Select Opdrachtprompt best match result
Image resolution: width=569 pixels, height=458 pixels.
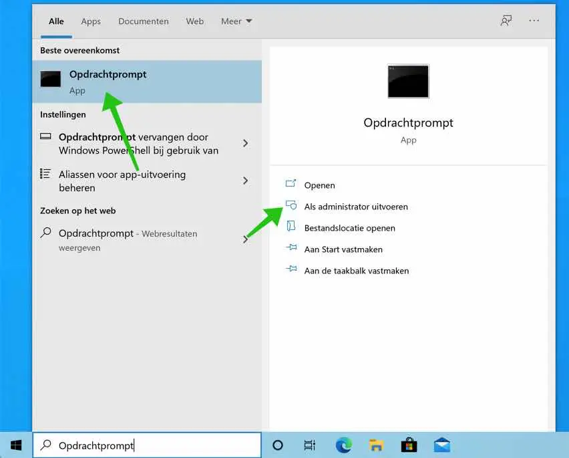(x=147, y=82)
